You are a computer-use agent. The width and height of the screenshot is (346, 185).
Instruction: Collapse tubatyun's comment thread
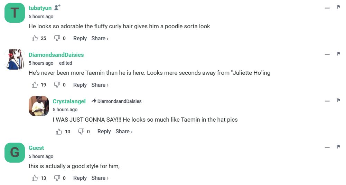(x=327, y=8)
